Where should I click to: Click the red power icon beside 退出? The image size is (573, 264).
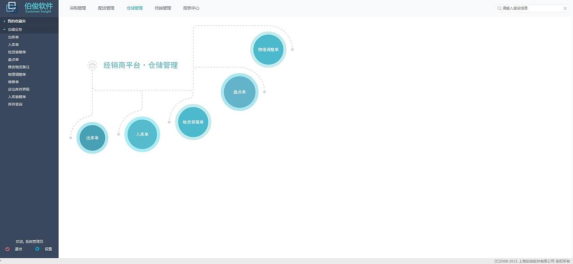click(x=7, y=249)
